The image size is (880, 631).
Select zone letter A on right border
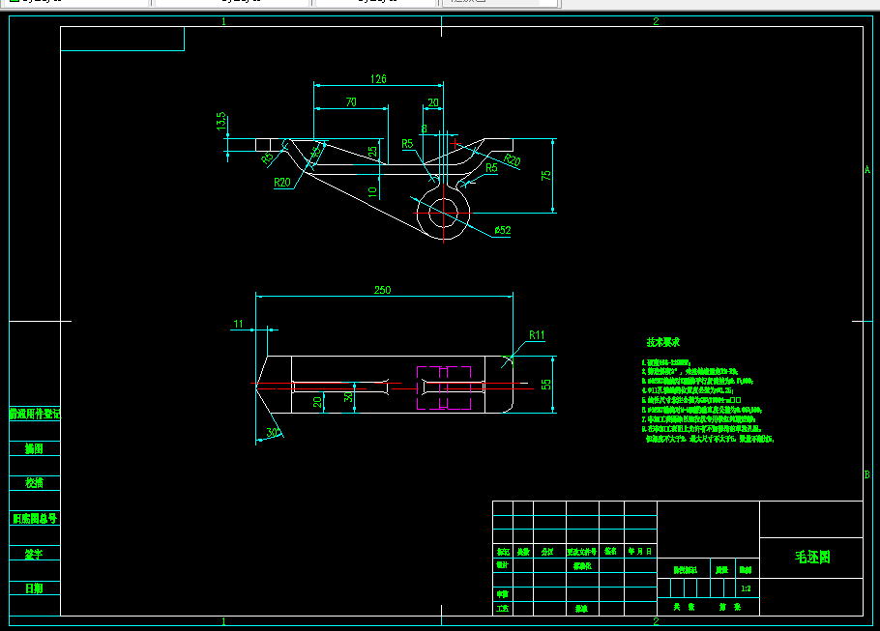coord(867,170)
